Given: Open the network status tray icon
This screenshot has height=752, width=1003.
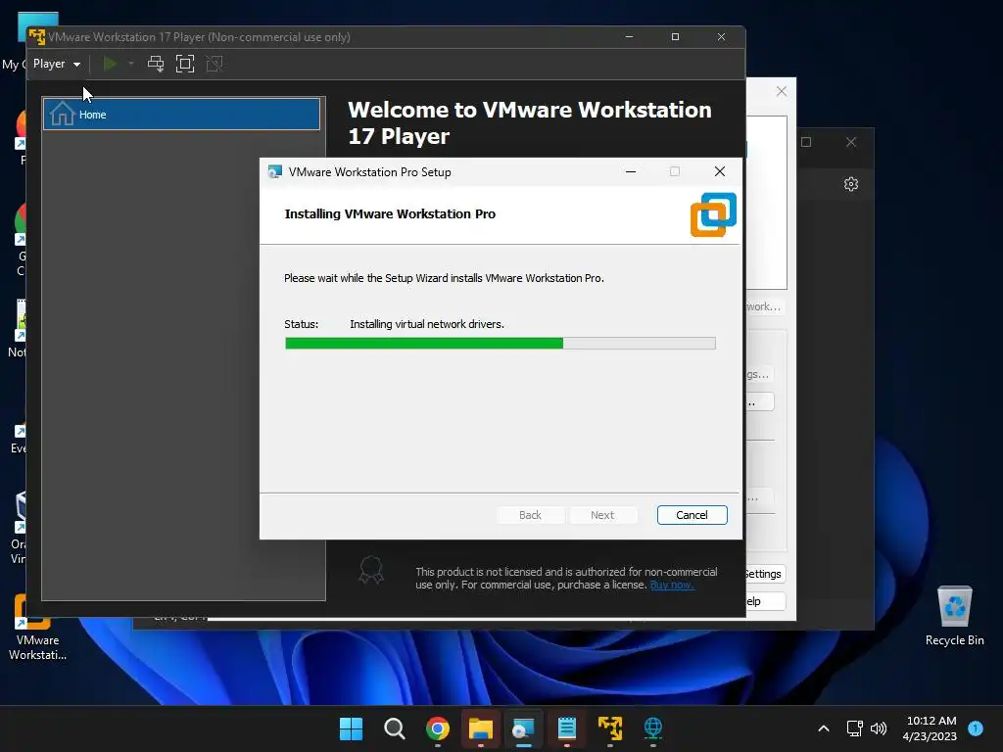Looking at the screenshot, I should [854, 728].
